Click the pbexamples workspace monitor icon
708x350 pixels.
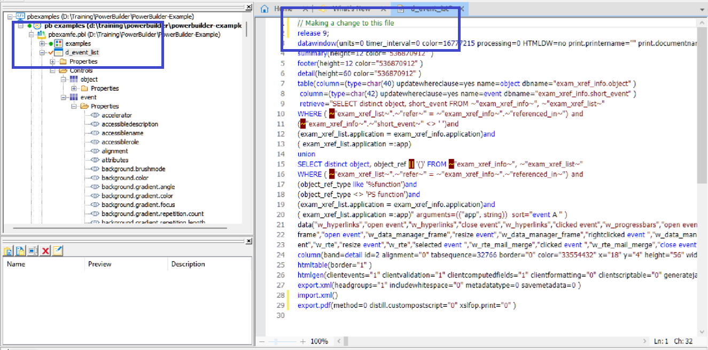click(x=20, y=17)
